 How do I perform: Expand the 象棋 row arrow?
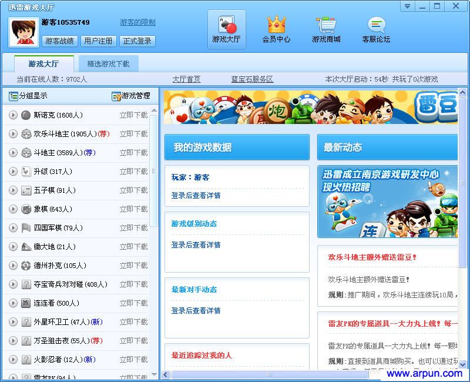(x=13, y=209)
